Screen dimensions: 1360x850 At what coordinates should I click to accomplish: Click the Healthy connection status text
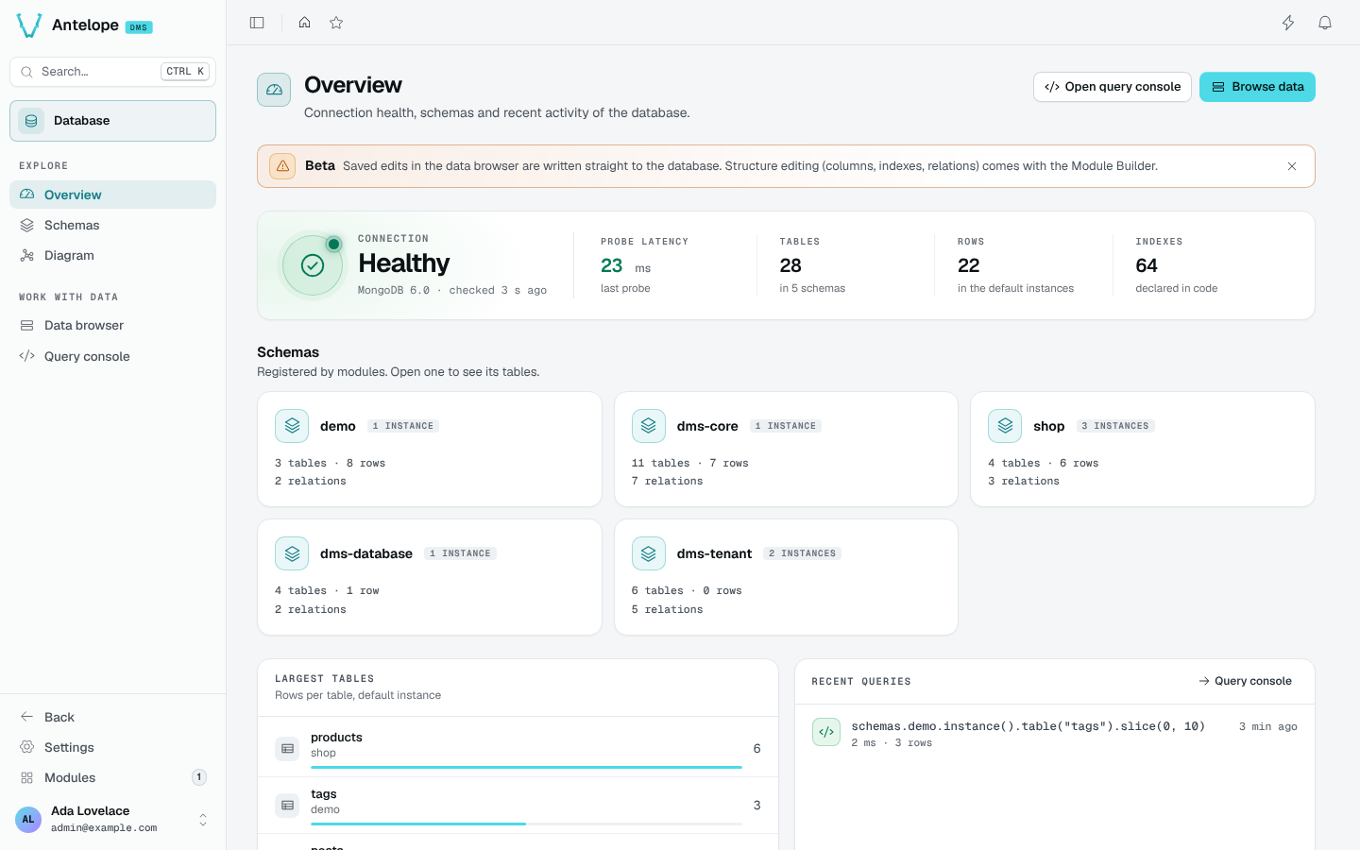coord(403,263)
